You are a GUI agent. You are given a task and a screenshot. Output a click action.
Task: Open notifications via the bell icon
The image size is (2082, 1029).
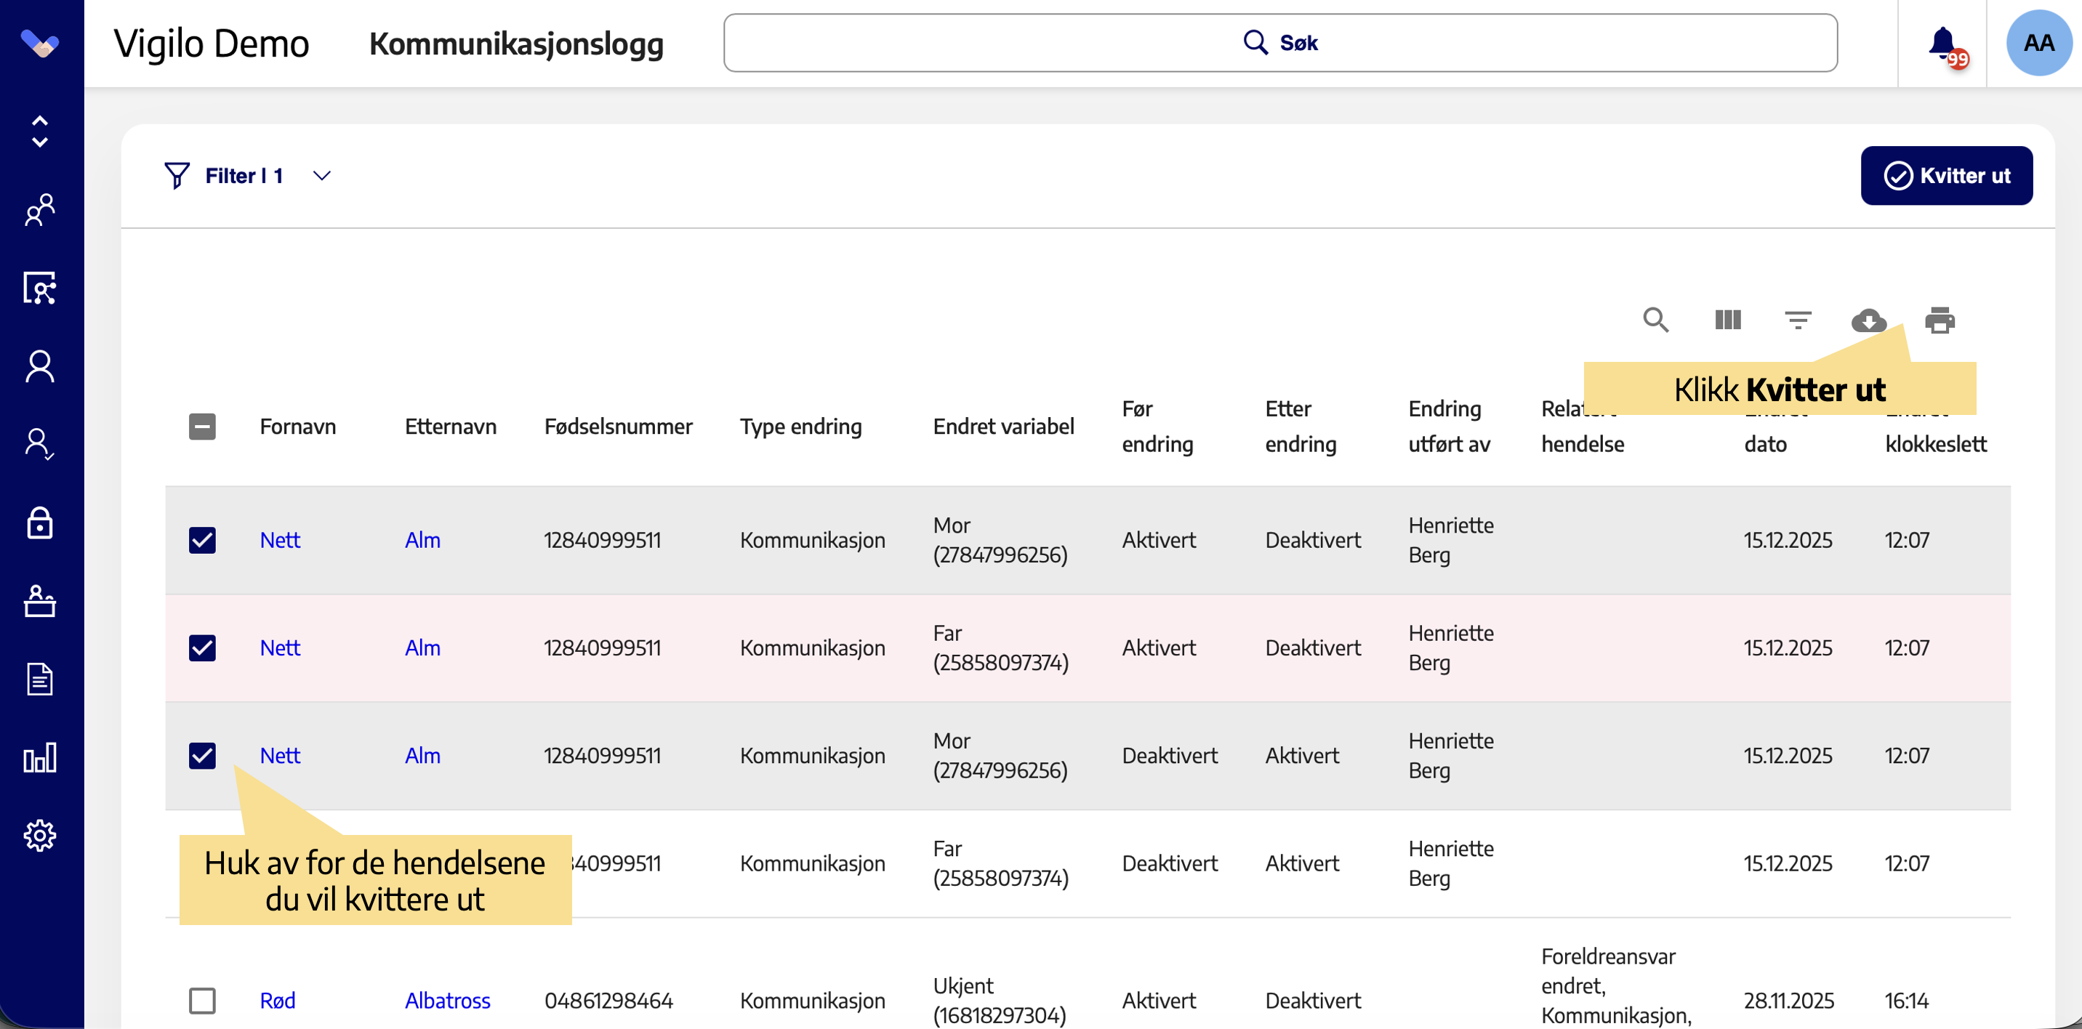click(1943, 44)
